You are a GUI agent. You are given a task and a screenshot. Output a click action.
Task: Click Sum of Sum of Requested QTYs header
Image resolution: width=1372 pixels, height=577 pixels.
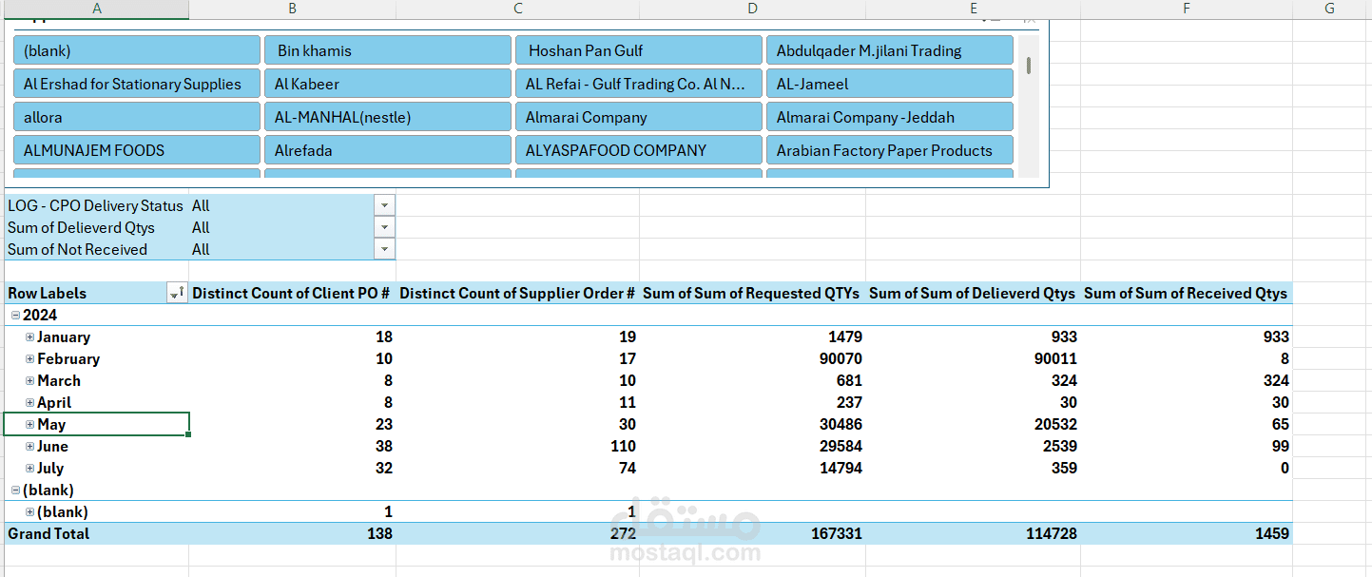pyautogui.click(x=751, y=294)
